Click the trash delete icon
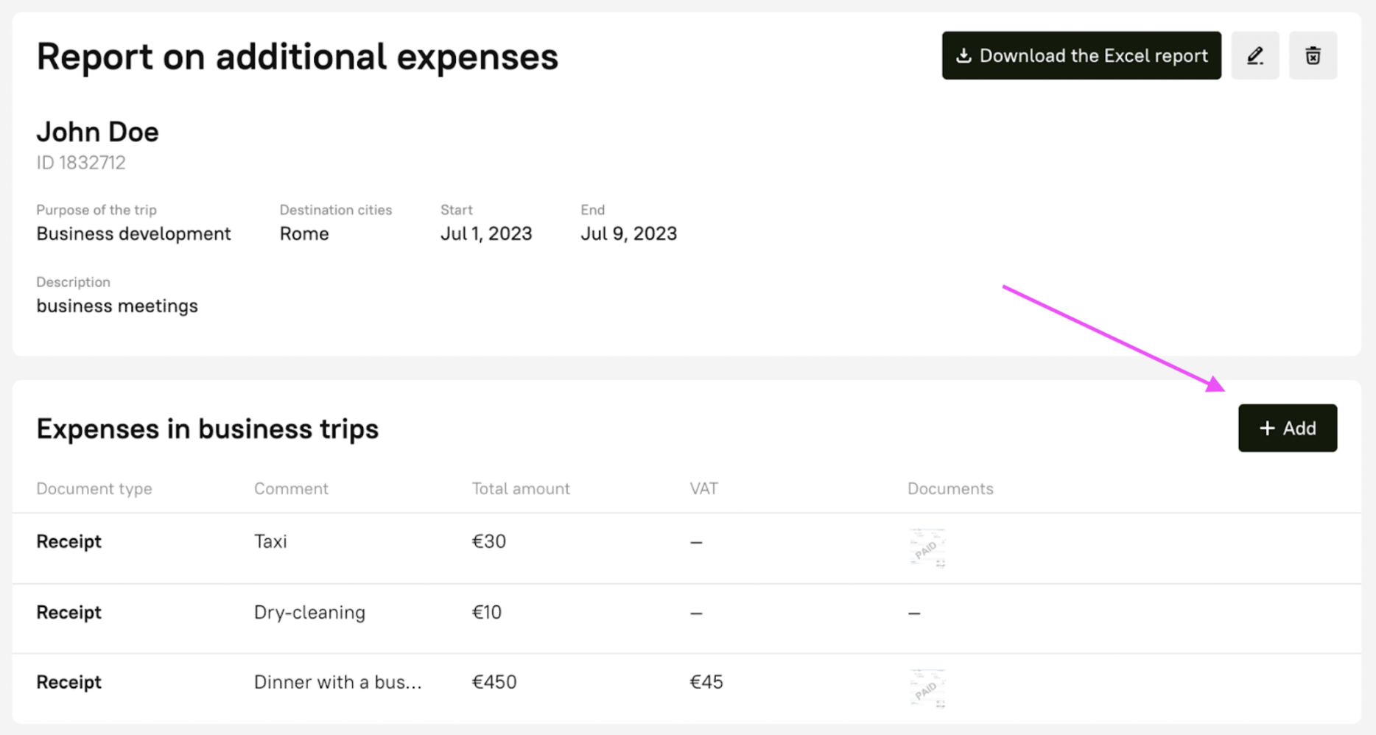The height and width of the screenshot is (735, 1376). pyautogui.click(x=1313, y=56)
